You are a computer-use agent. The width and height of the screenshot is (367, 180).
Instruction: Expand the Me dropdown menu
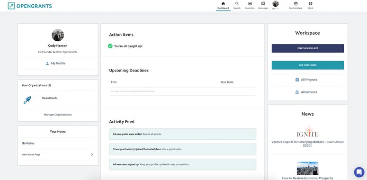point(276,9)
